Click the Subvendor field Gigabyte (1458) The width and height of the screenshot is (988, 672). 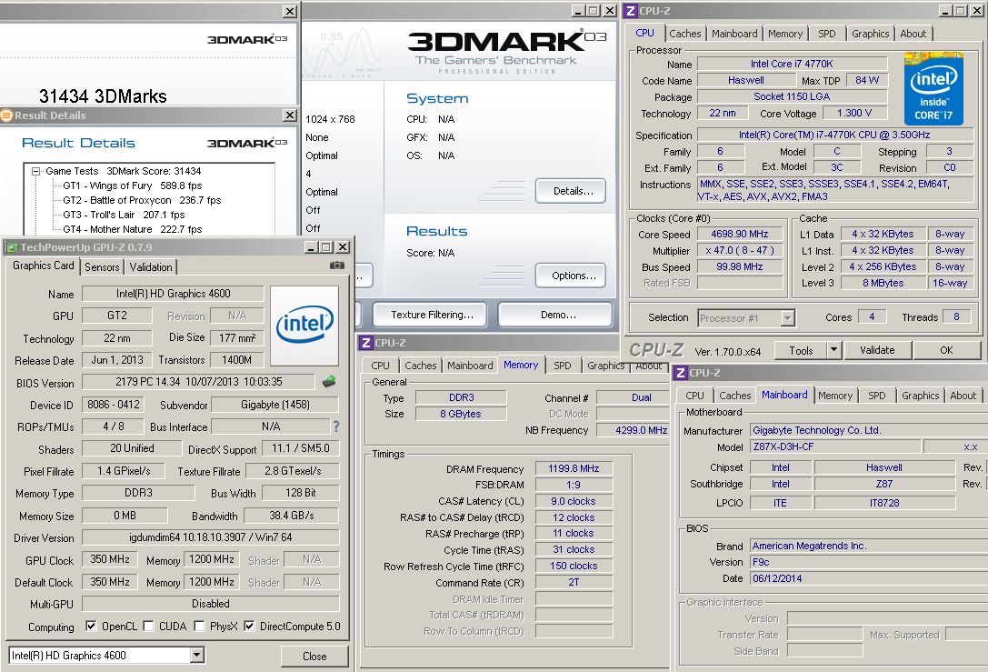pyautogui.click(x=274, y=404)
